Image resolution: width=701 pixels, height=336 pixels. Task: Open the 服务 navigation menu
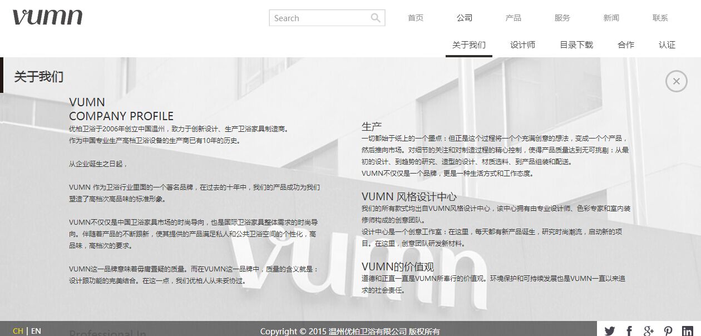pyautogui.click(x=562, y=18)
